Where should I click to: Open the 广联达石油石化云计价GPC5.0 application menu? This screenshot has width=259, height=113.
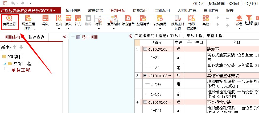tap(28, 11)
